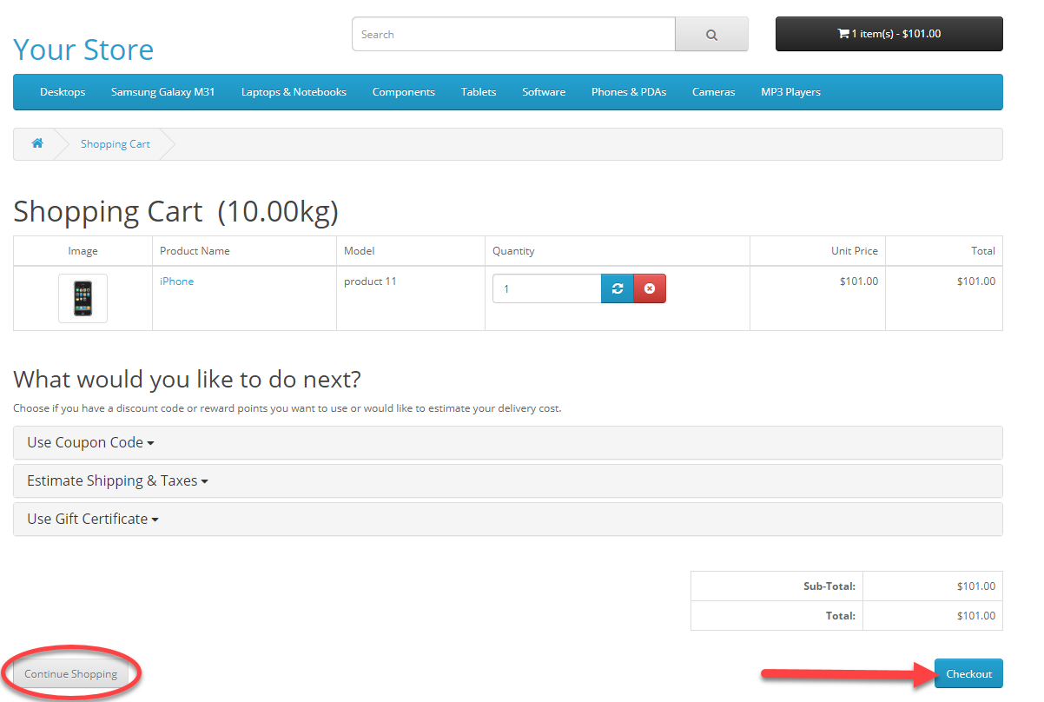Open Laptops & Notebooks menu

294,92
